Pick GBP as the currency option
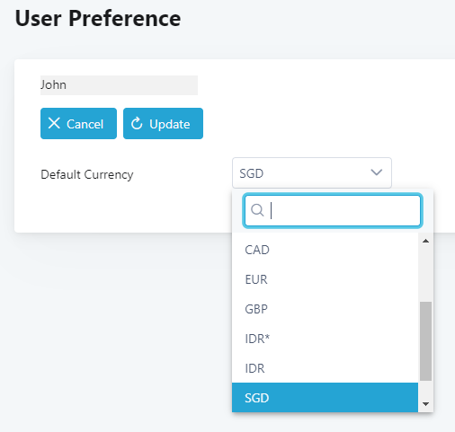 click(325, 309)
